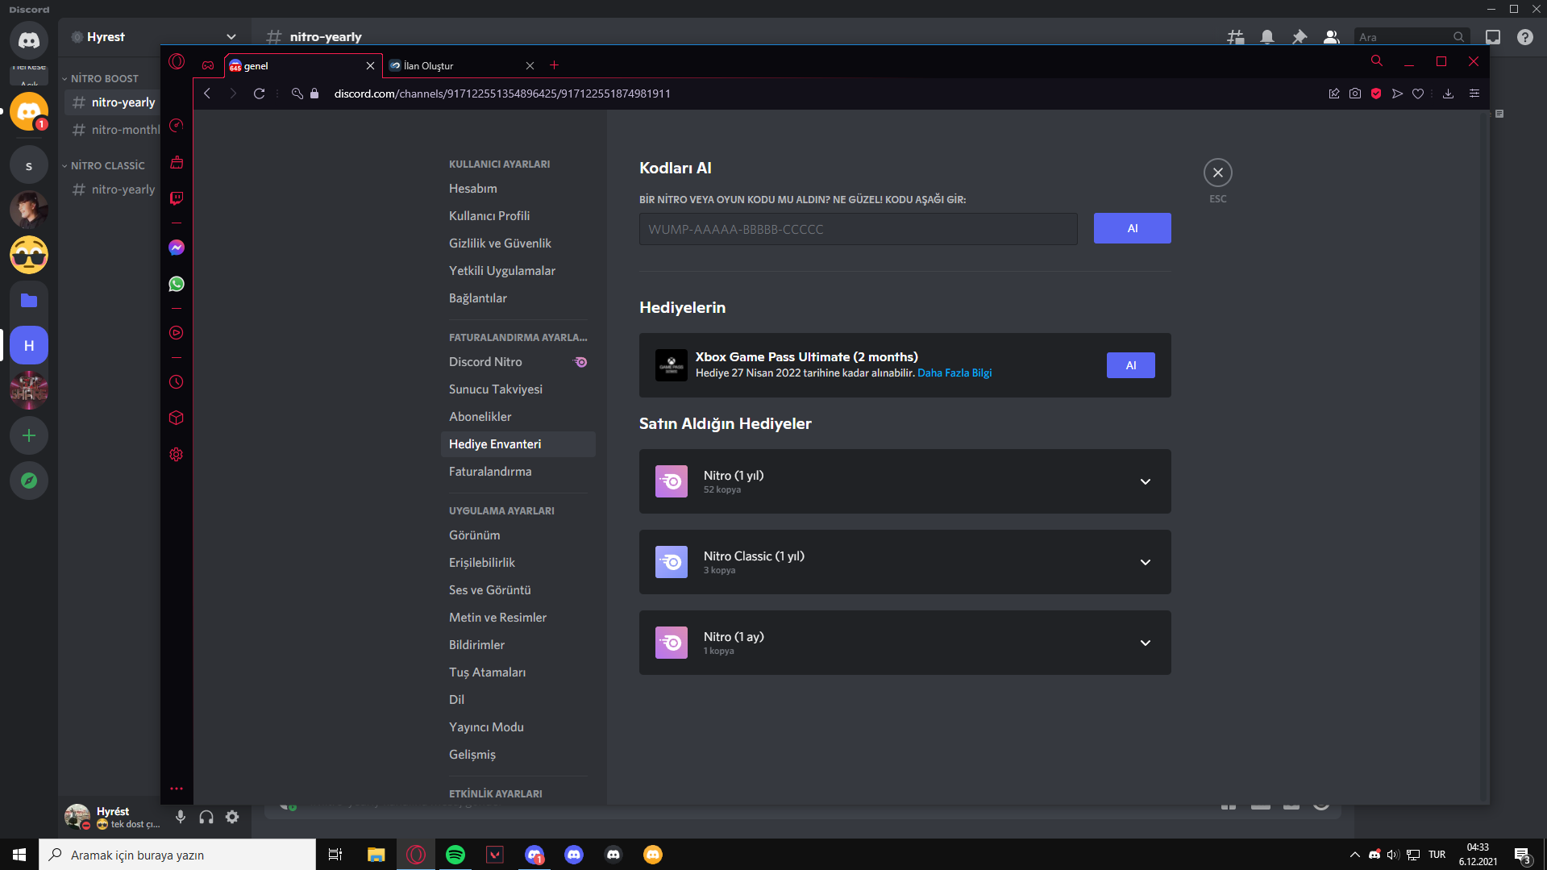
Task: Open Windows Start menu
Action: point(19,855)
